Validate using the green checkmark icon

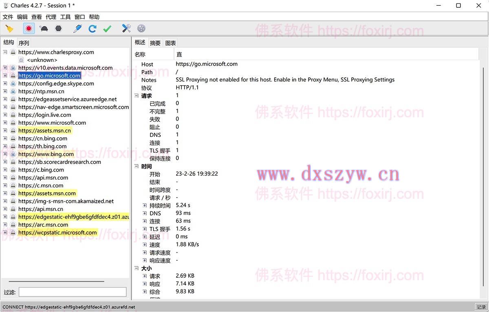tap(107, 29)
